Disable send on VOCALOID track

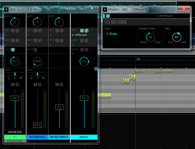coord(13,50)
